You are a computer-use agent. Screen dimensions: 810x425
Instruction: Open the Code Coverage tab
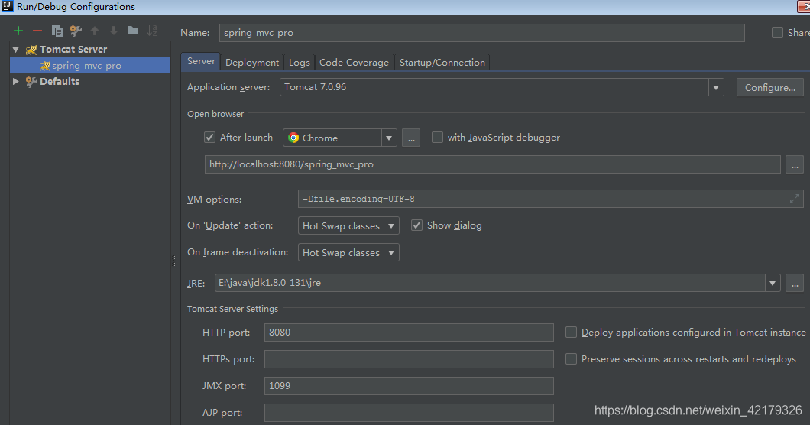pyautogui.click(x=354, y=62)
